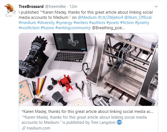Select the #writers hashtag
The image size is (167, 132).
click(x=81, y=23)
